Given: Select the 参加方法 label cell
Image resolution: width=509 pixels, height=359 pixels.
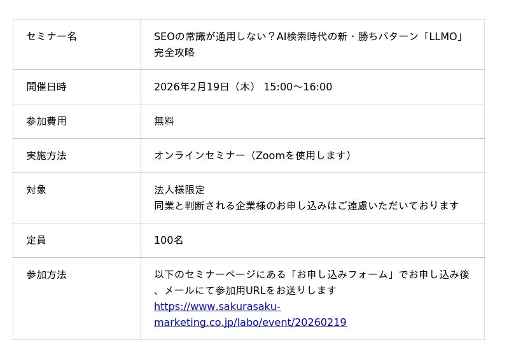Looking at the screenshot, I should [46, 275].
